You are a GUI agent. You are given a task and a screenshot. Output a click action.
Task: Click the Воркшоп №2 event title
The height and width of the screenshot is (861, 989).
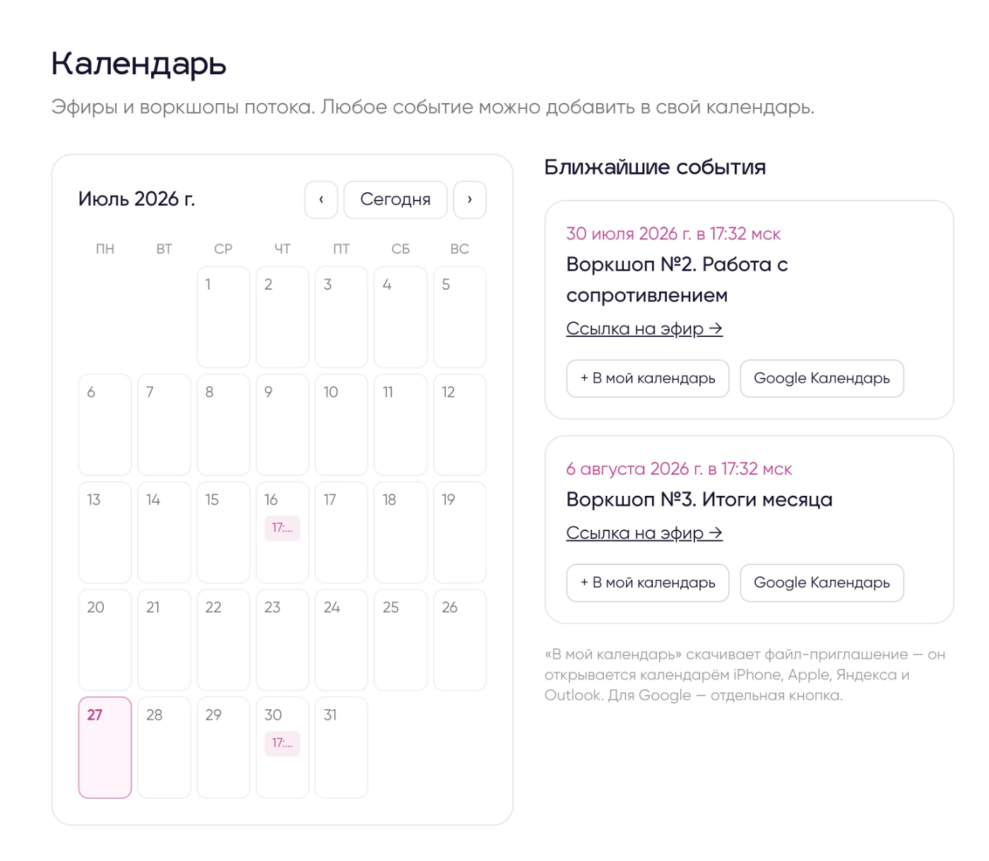click(677, 280)
